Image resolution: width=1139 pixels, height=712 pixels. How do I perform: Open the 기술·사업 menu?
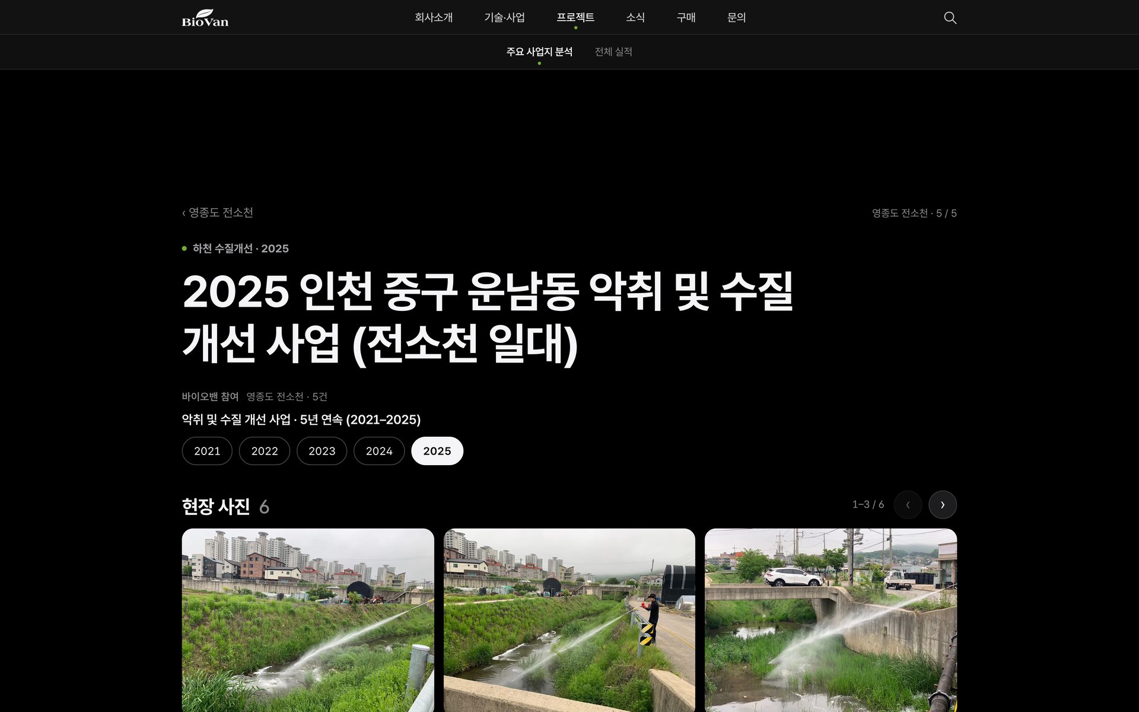(x=504, y=17)
